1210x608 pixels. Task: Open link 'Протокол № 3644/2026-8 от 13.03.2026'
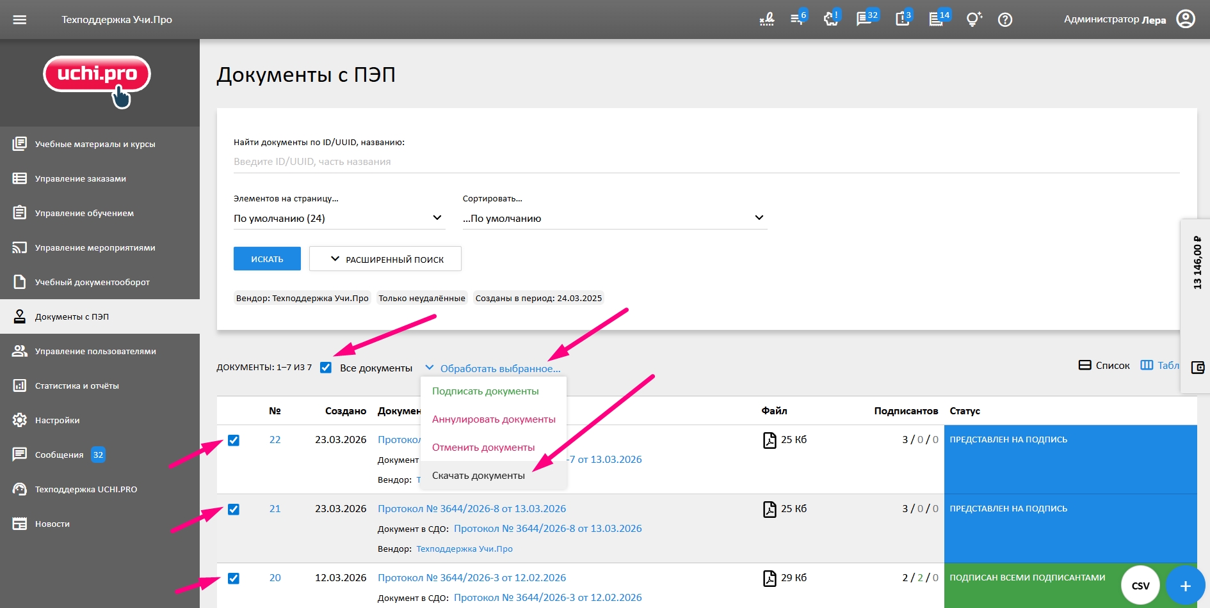472,509
